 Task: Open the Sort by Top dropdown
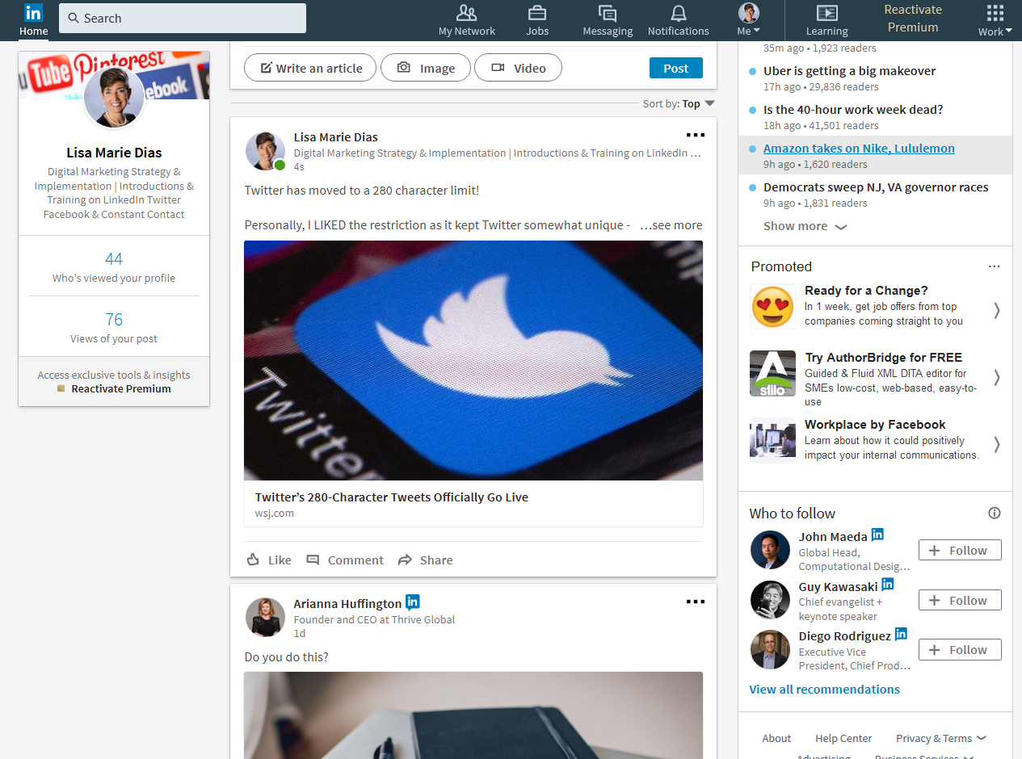point(679,103)
